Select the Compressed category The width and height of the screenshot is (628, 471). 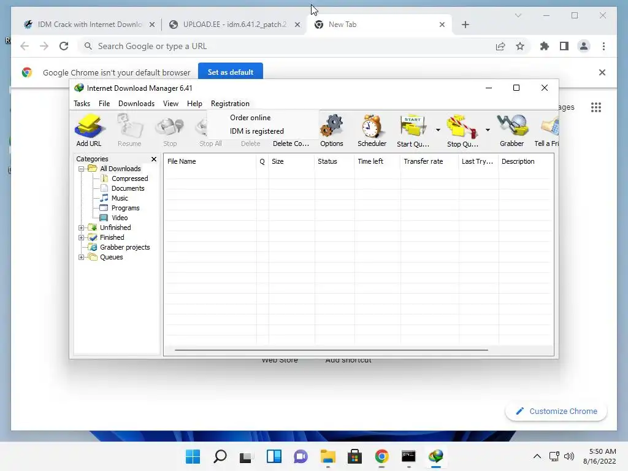(130, 178)
